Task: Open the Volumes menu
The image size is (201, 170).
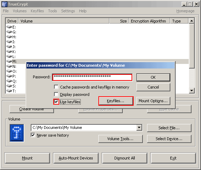Action: [x=20, y=11]
